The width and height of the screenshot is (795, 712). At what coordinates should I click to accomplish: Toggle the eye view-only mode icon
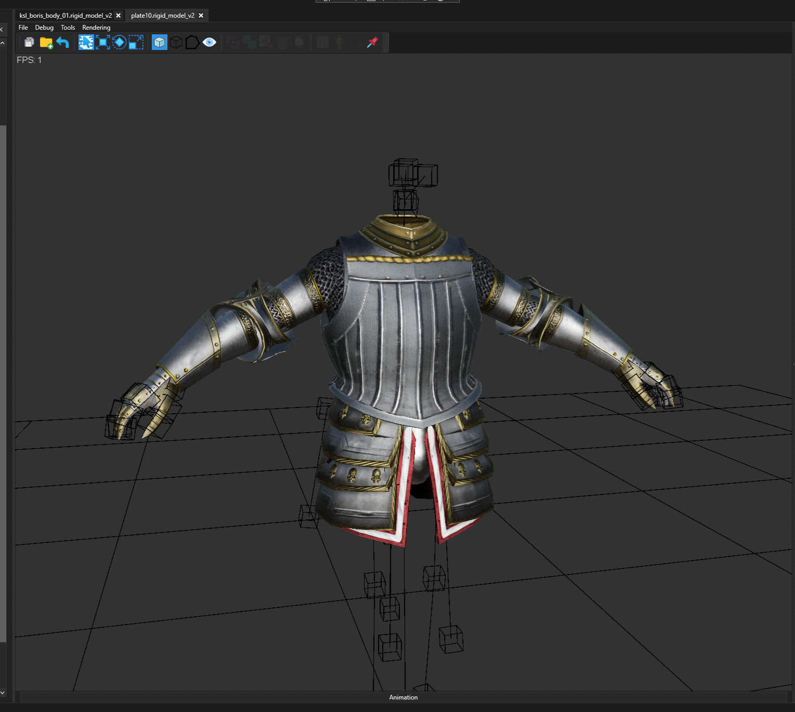[x=210, y=42]
